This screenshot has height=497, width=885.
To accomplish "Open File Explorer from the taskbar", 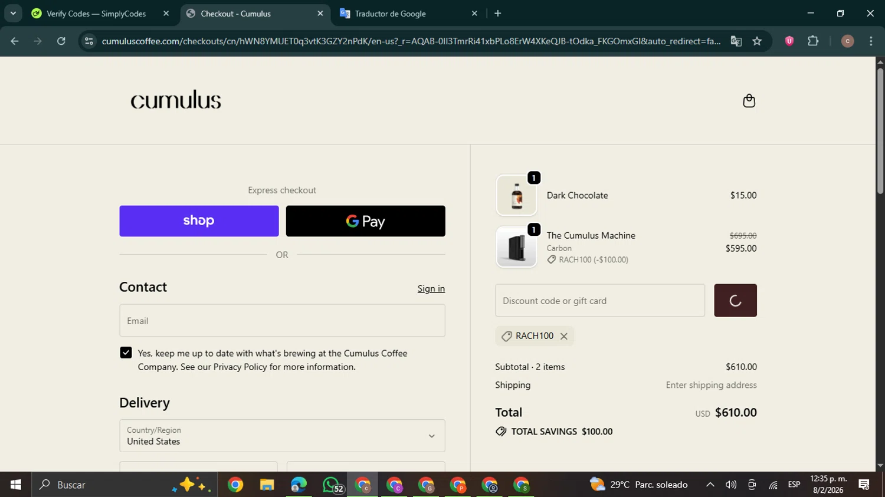I will [x=267, y=485].
